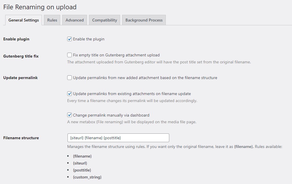
Task: Click {siteurl} in the rules bullet list
Action: coord(80,163)
